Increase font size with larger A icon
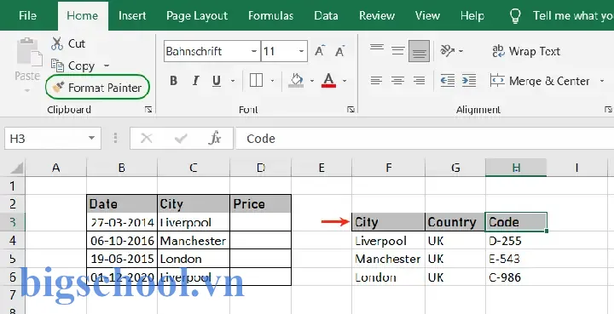The height and width of the screenshot is (314, 614). pos(321,51)
